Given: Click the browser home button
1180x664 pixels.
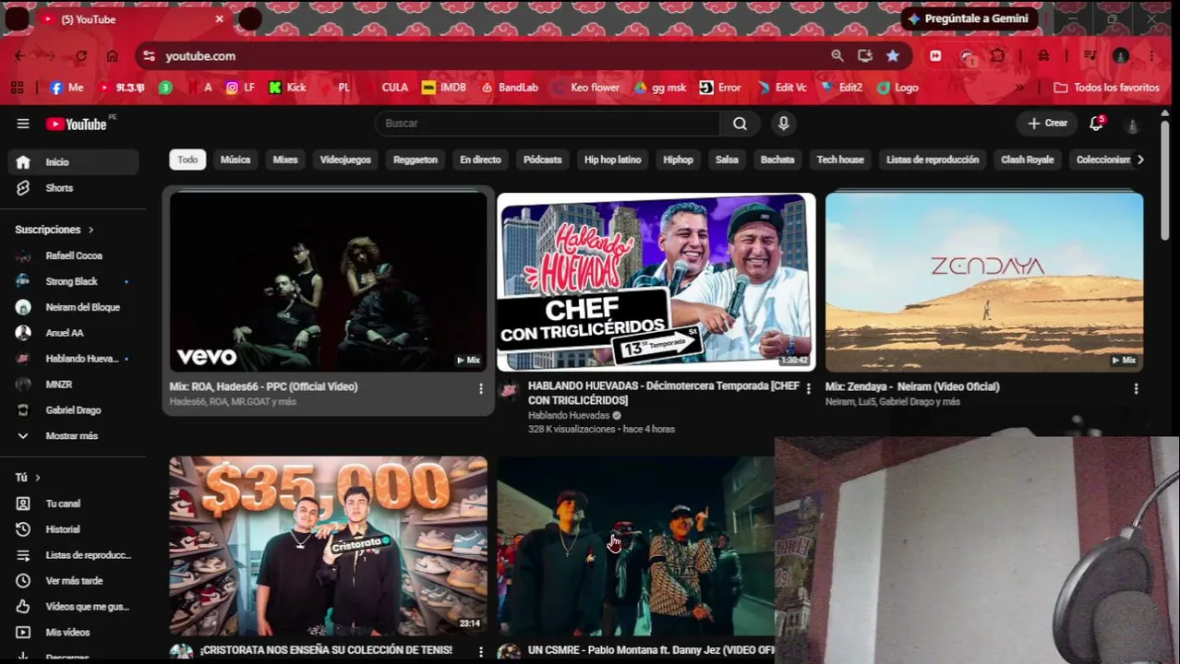Looking at the screenshot, I should pyautogui.click(x=112, y=56).
